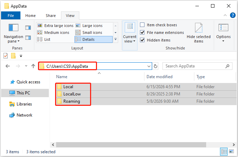The height and width of the screenshot is (157, 238).
Task: Open the Current view dropdown
Action: pos(130,36)
